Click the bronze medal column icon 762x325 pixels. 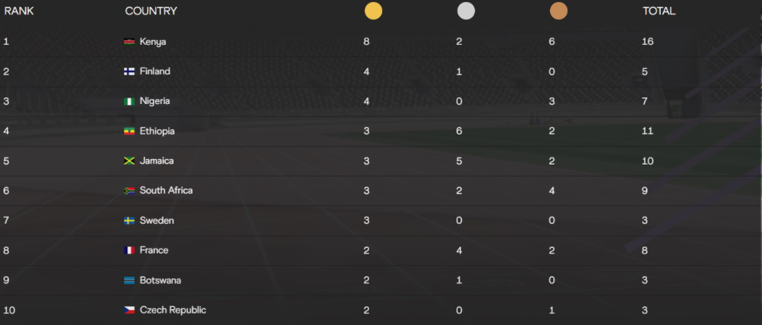pos(558,11)
